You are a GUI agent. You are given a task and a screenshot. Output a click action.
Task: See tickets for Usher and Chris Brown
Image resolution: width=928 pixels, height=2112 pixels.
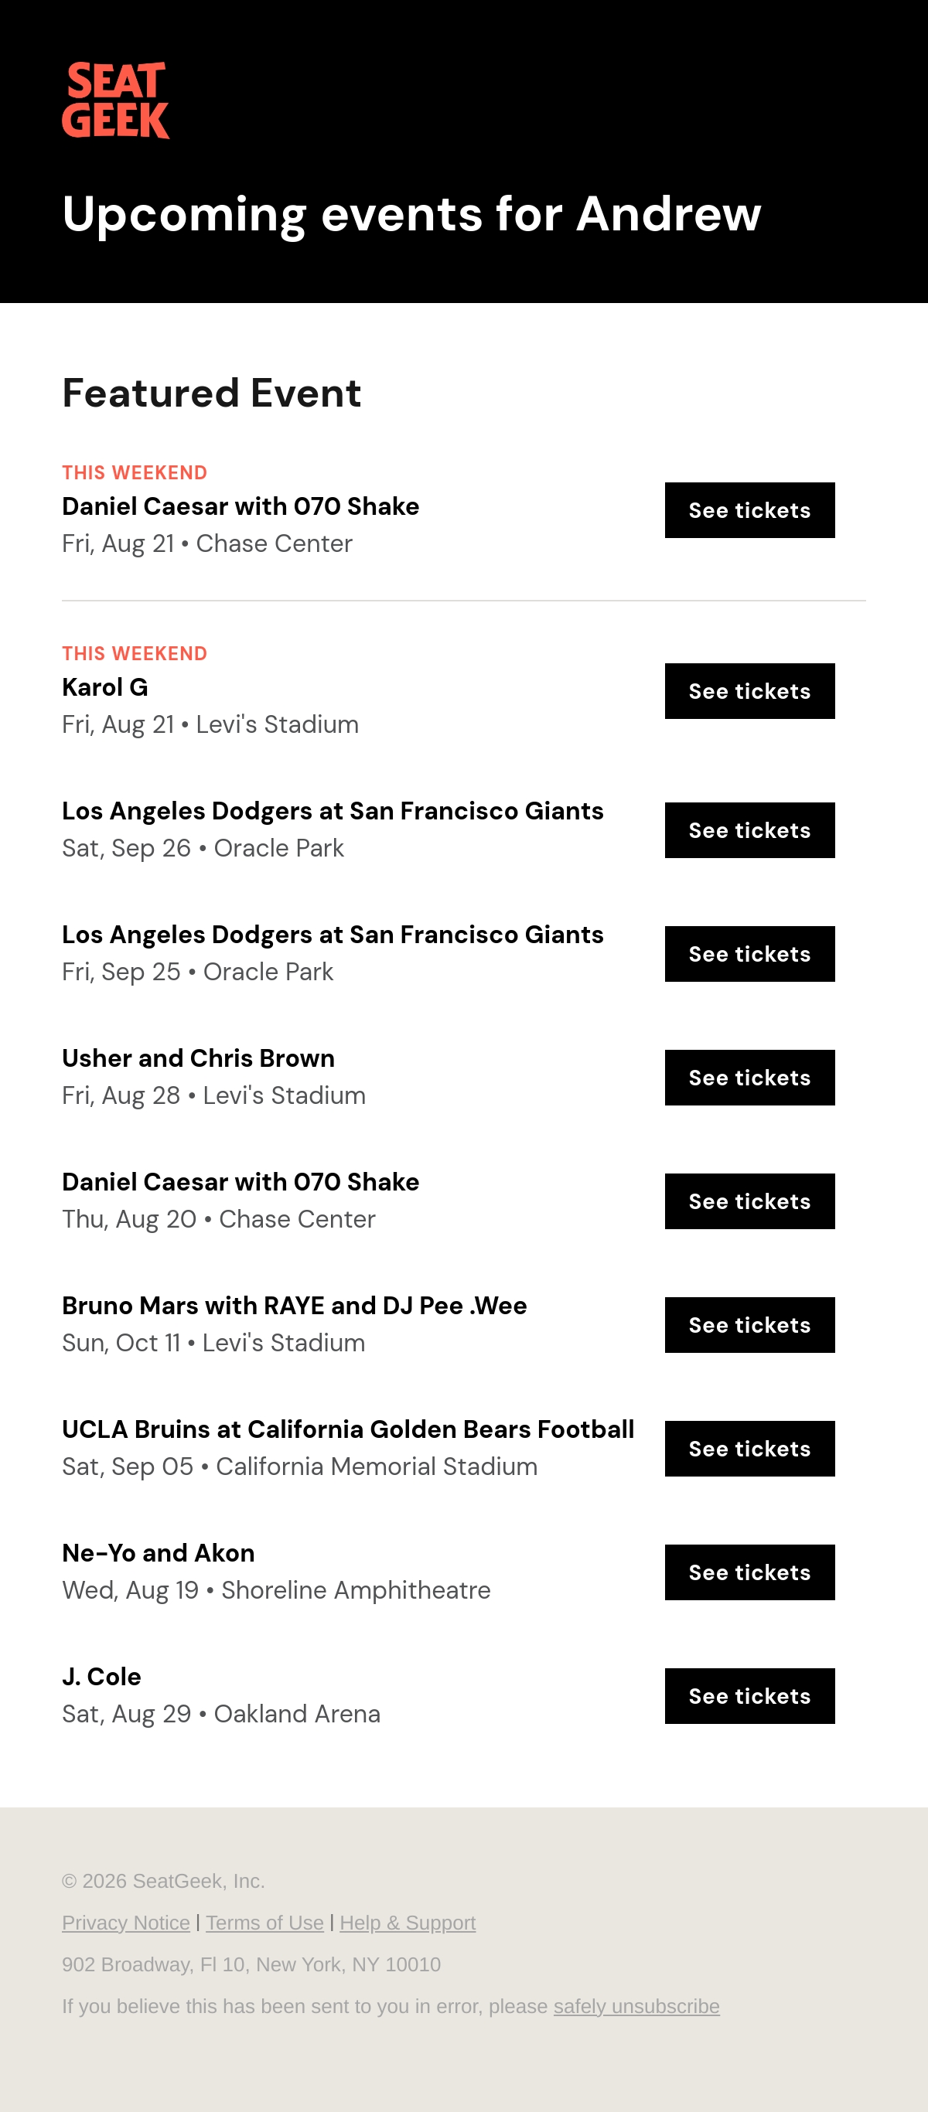[x=749, y=1078]
